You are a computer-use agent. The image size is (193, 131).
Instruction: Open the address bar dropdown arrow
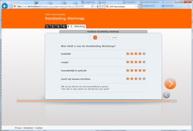[x=95, y=6]
